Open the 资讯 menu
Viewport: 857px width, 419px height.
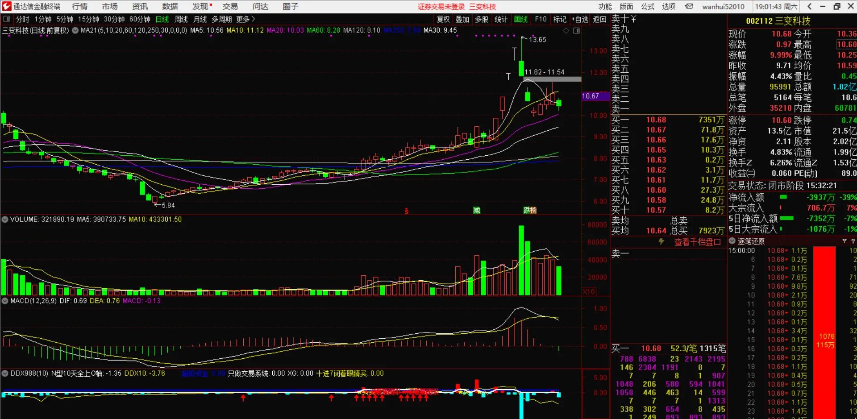pos(140,6)
